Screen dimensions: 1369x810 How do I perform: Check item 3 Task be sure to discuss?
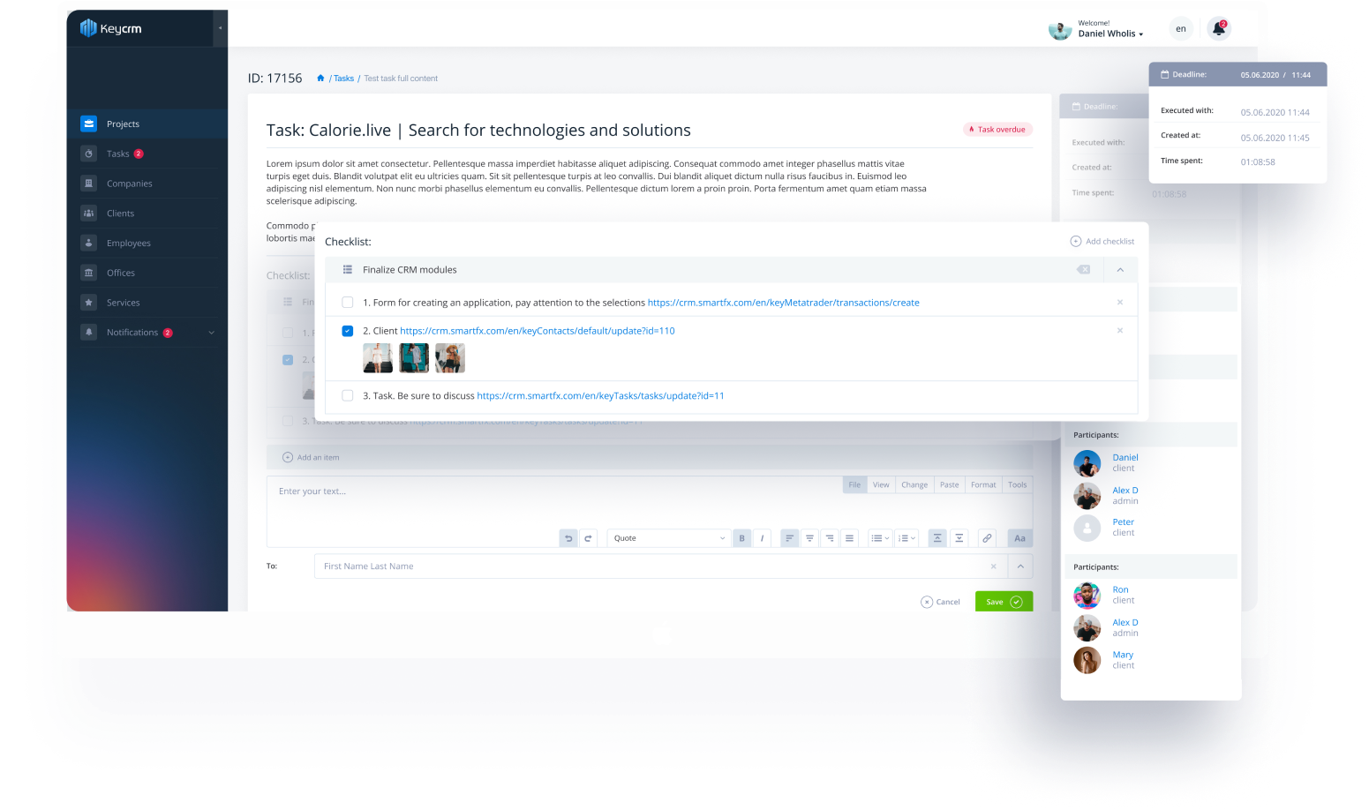(x=348, y=396)
